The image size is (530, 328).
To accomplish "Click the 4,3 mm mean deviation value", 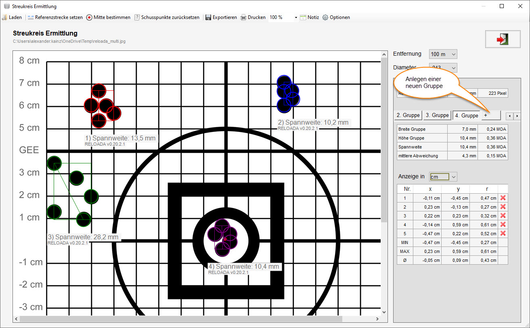I will 463,156.
